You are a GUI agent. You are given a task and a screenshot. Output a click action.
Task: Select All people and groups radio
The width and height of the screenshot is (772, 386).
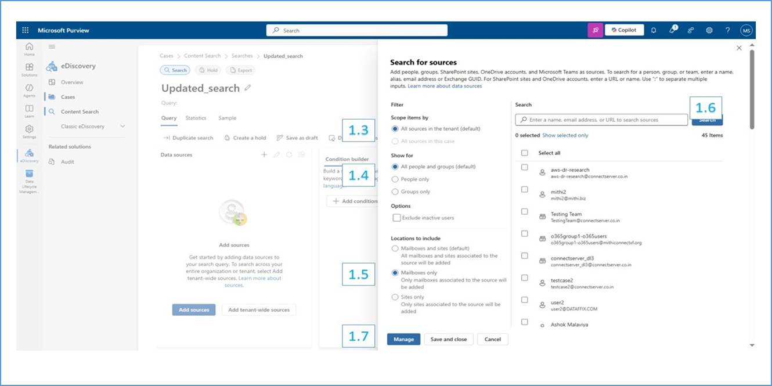pos(395,167)
